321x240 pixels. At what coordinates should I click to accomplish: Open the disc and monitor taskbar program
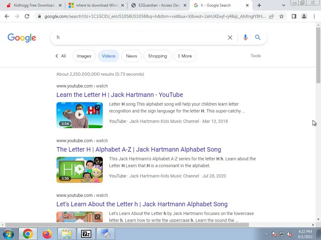pyautogui.click(x=106, y=234)
